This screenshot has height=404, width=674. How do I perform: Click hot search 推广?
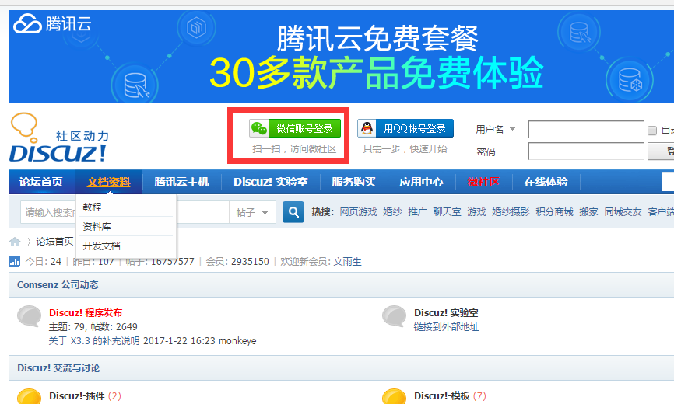pyautogui.click(x=417, y=212)
